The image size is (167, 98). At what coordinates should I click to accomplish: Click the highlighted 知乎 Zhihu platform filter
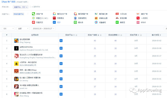tap(57, 22)
